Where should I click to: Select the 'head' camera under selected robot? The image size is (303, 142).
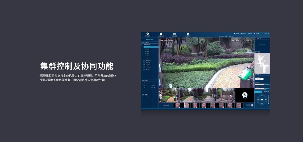pyautogui.click(x=147, y=49)
